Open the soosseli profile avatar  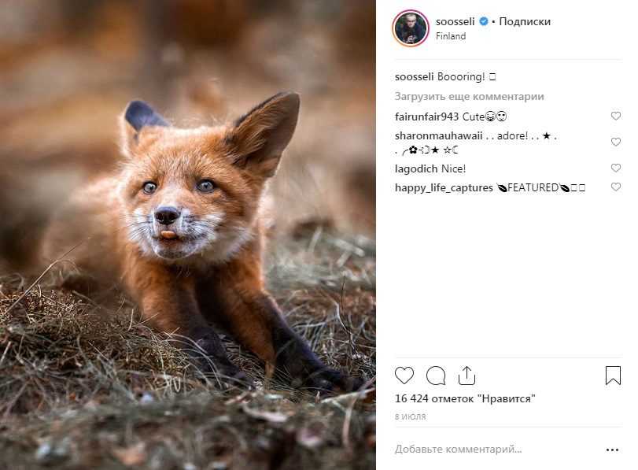point(410,28)
